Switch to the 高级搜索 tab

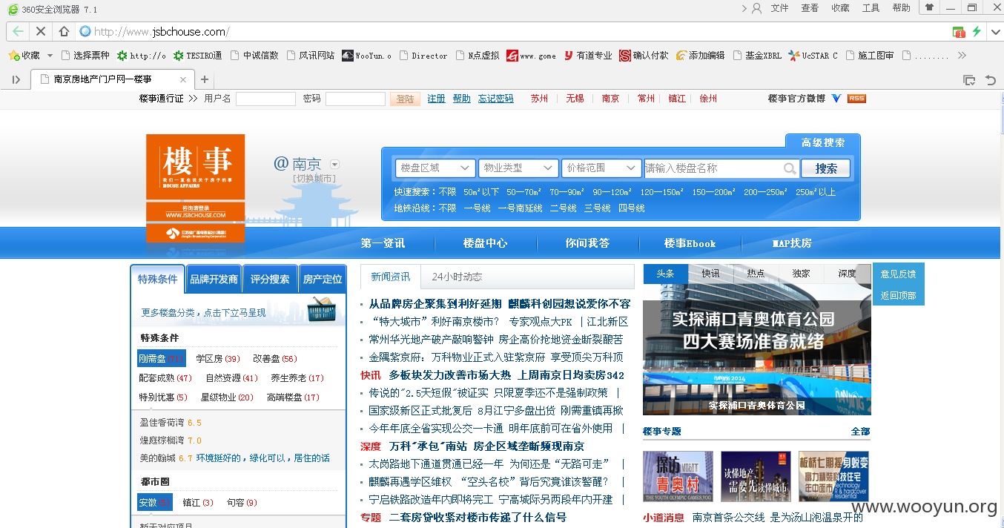[x=823, y=142]
